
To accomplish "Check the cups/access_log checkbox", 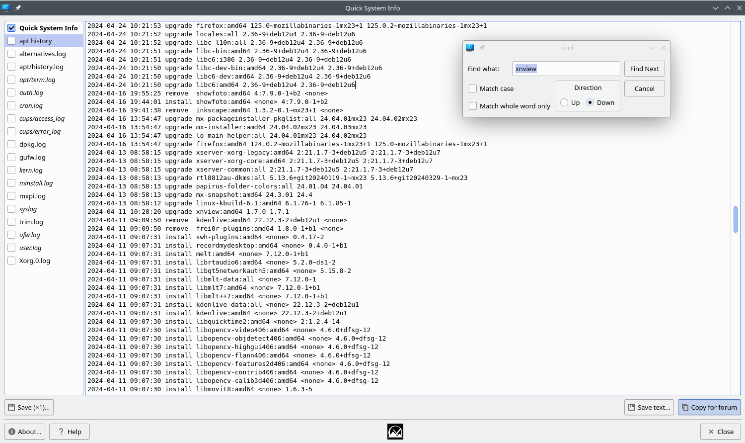I will click(11, 118).
